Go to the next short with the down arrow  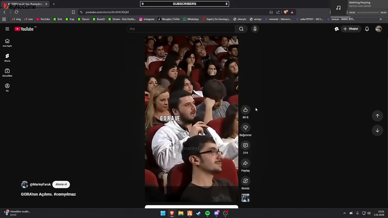[x=377, y=130]
